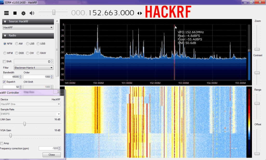Disable the Squelch checkbox

point(4,82)
